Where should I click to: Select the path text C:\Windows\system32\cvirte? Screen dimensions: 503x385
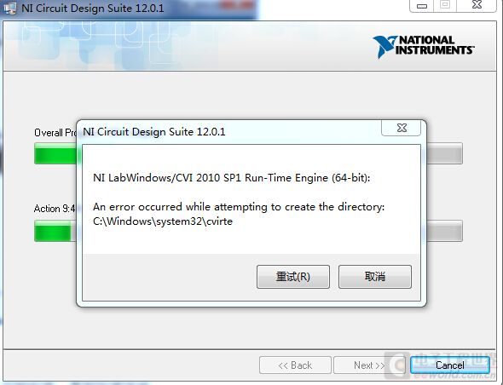click(x=163, y=221)
